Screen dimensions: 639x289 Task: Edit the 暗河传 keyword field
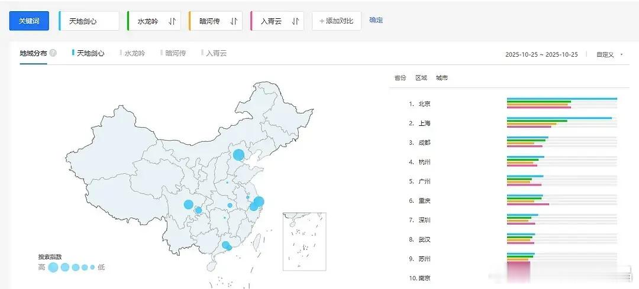point(215,21)
